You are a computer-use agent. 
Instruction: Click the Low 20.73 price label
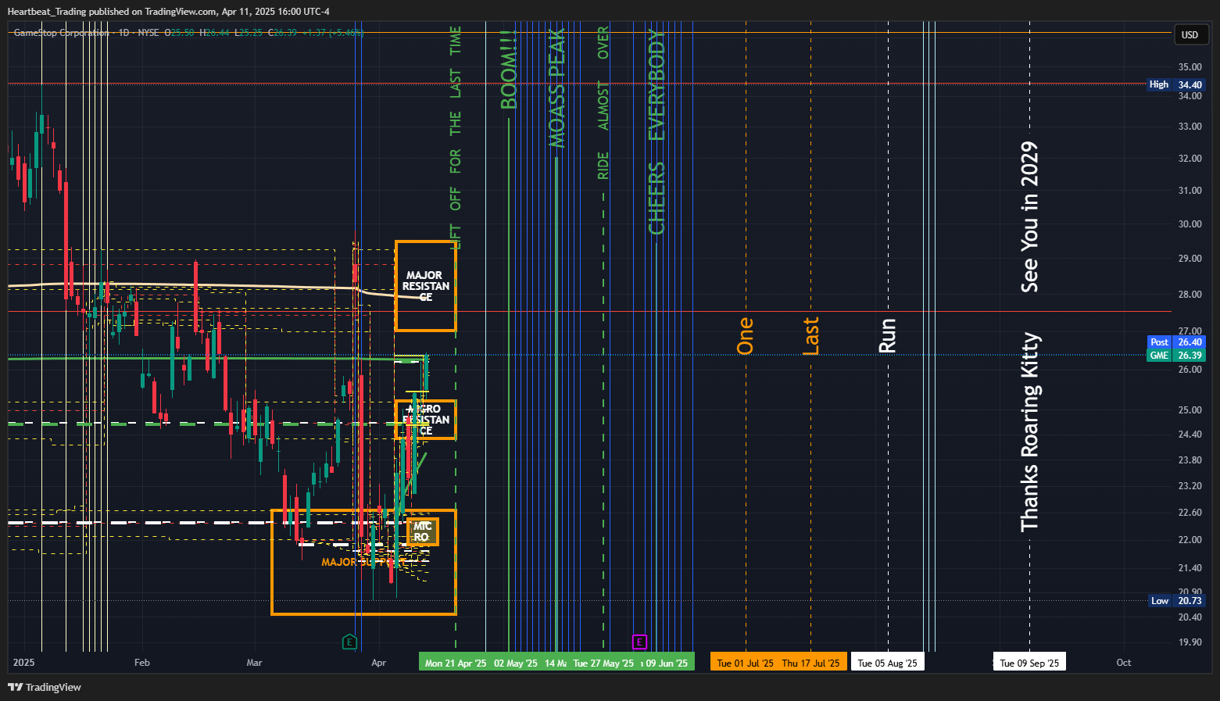(1176, 601)
